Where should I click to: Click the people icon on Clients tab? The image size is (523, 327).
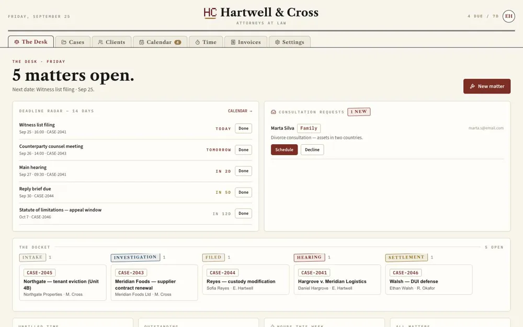coord(100,42)
